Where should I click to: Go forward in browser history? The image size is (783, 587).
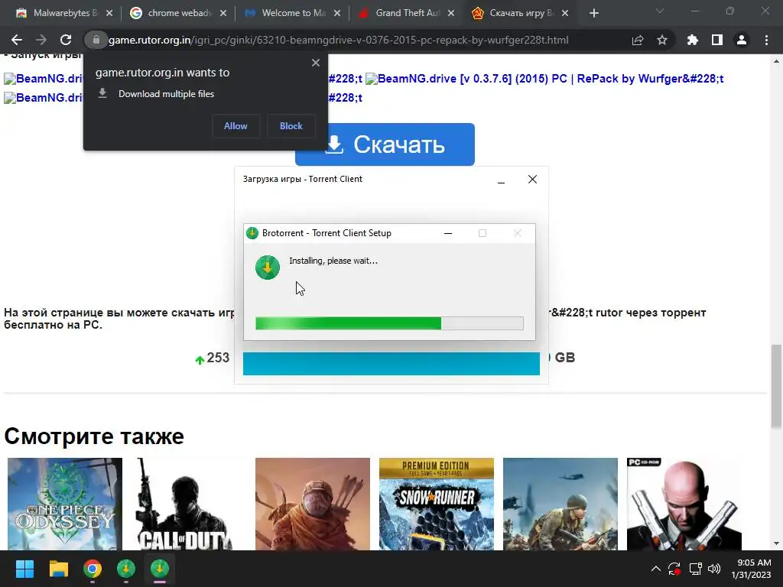(x=41, y=40)
